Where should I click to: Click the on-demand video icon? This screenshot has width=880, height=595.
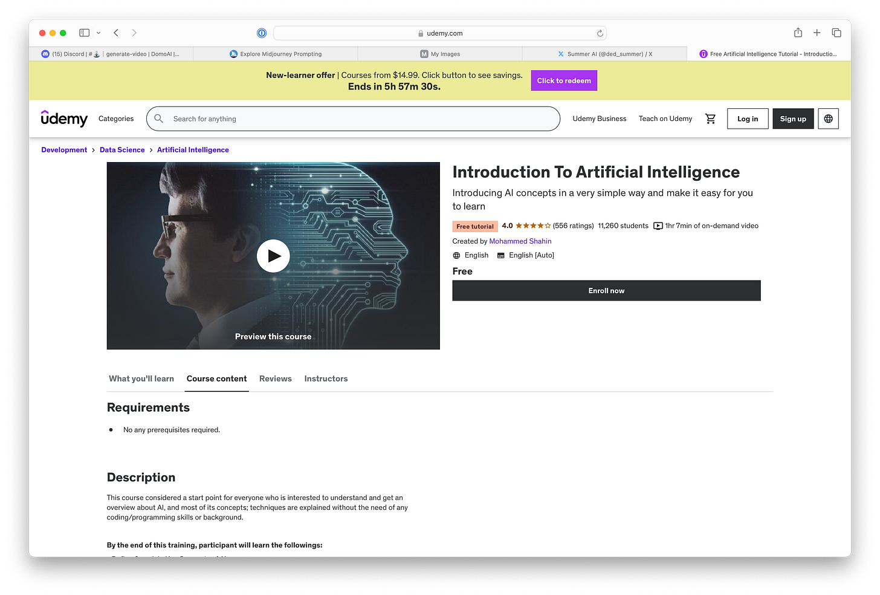[x=658, y=226]
